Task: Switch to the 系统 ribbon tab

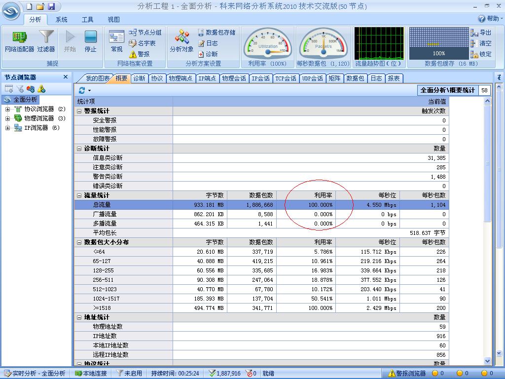Action: tap(61, 19)
